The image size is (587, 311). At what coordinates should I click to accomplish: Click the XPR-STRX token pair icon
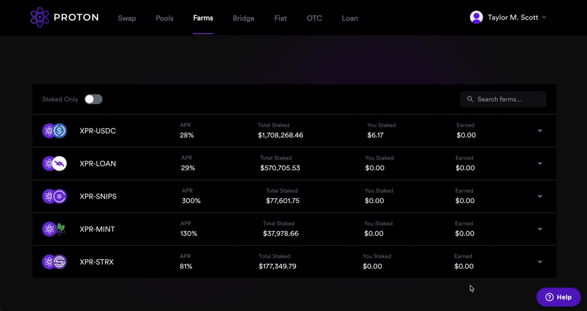pyautogui.click(x=55, y=262)
